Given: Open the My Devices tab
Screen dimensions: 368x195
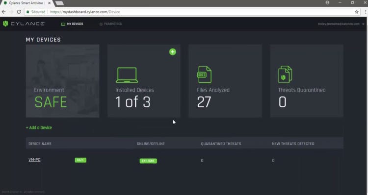Looking at the screenshot, I should coord(72,24).
